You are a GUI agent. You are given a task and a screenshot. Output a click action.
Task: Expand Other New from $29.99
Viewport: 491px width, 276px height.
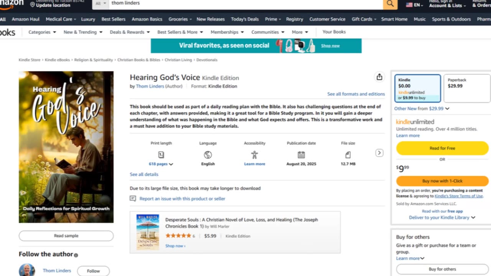point(422,108)
